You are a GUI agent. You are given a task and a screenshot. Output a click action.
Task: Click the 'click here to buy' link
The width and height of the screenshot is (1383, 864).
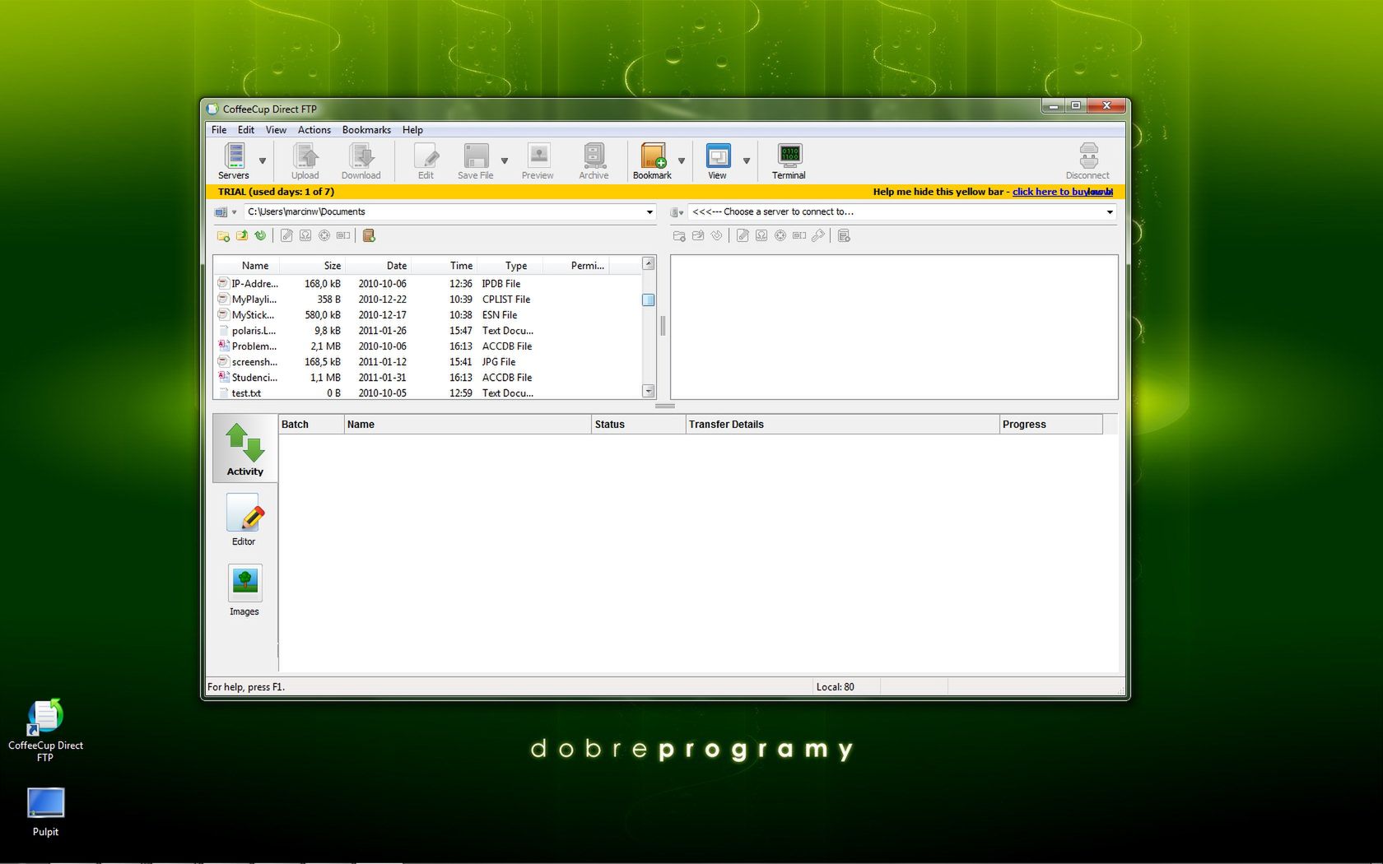coord(1062,192)
